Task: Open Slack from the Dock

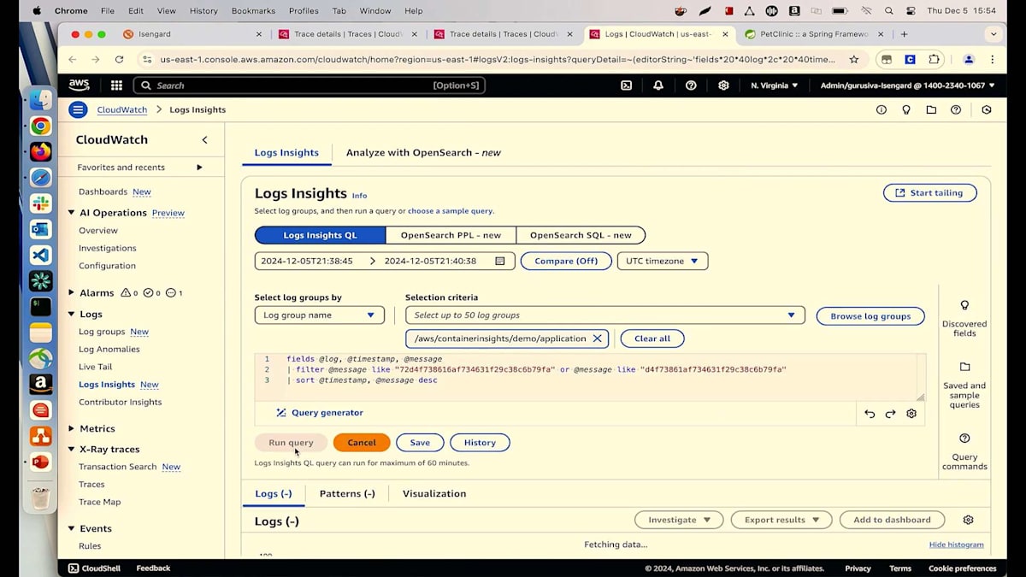Action: (40, 203)
